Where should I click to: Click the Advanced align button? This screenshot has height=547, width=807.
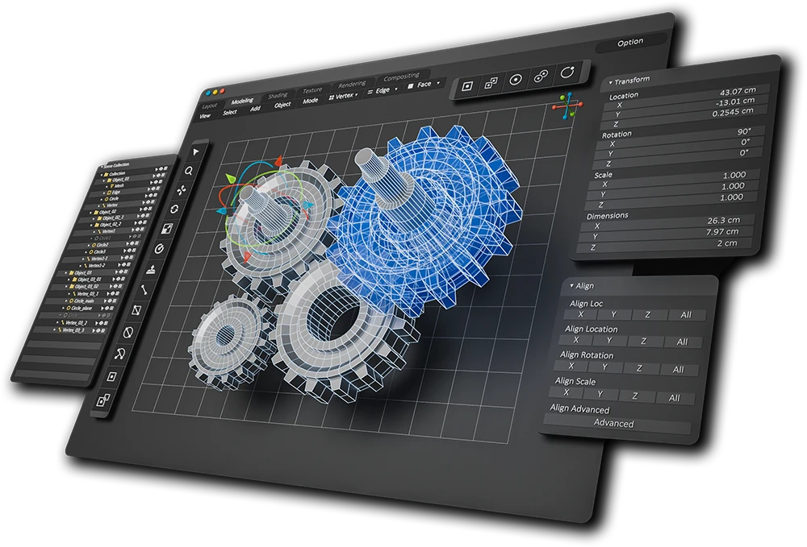613,423
